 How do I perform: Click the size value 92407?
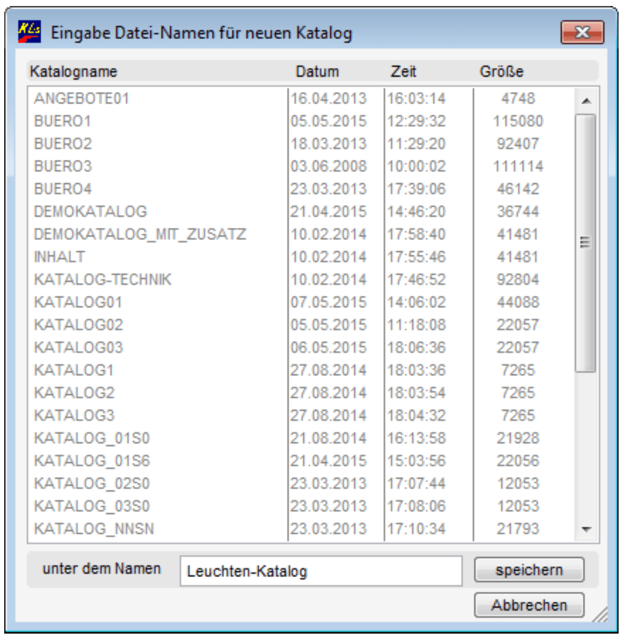click(x=518, y=144)
